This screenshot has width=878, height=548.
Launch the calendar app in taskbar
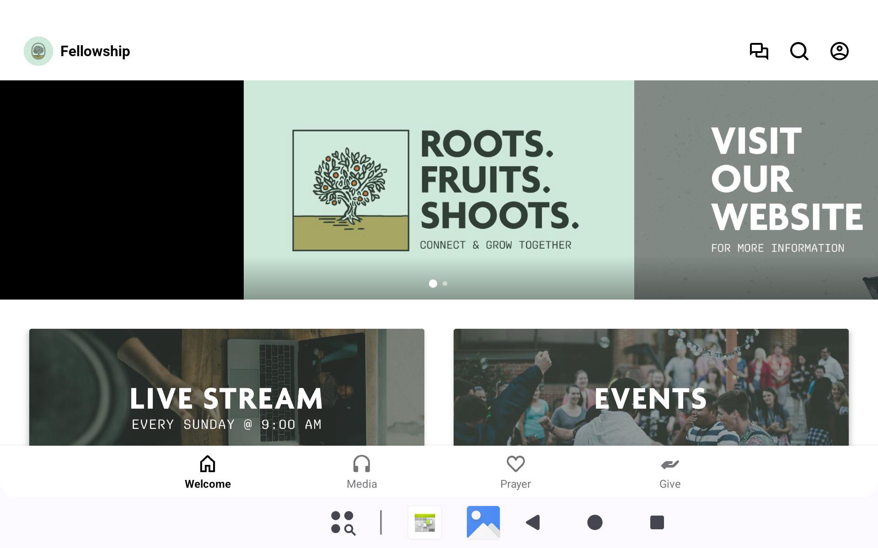tap(424, 522)
